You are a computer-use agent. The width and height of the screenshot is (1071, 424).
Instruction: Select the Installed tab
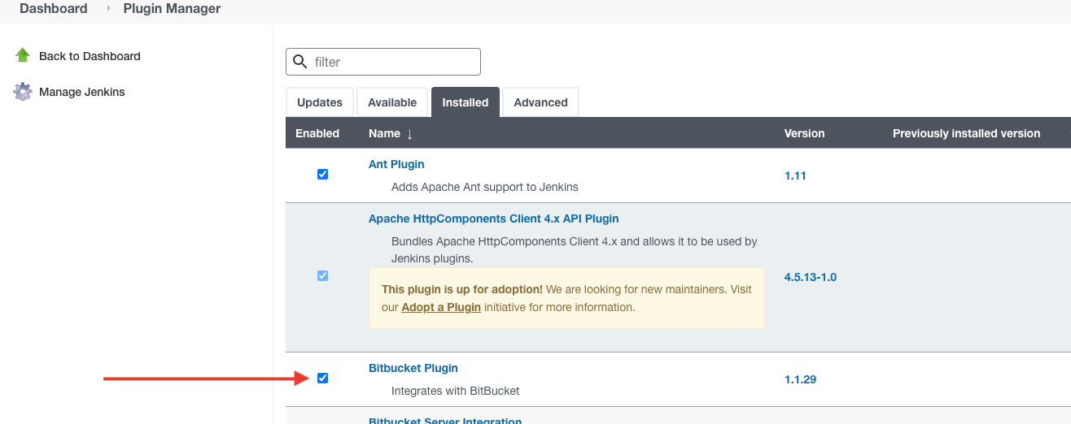click(x=466, y=102)
